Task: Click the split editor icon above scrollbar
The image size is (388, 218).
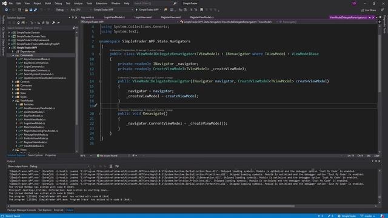Action: 380,22
